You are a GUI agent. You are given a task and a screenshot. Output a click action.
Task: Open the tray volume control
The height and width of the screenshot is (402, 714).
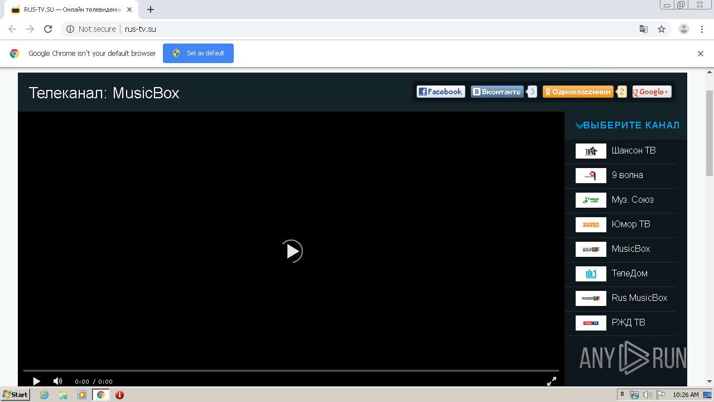click(648, 395)
